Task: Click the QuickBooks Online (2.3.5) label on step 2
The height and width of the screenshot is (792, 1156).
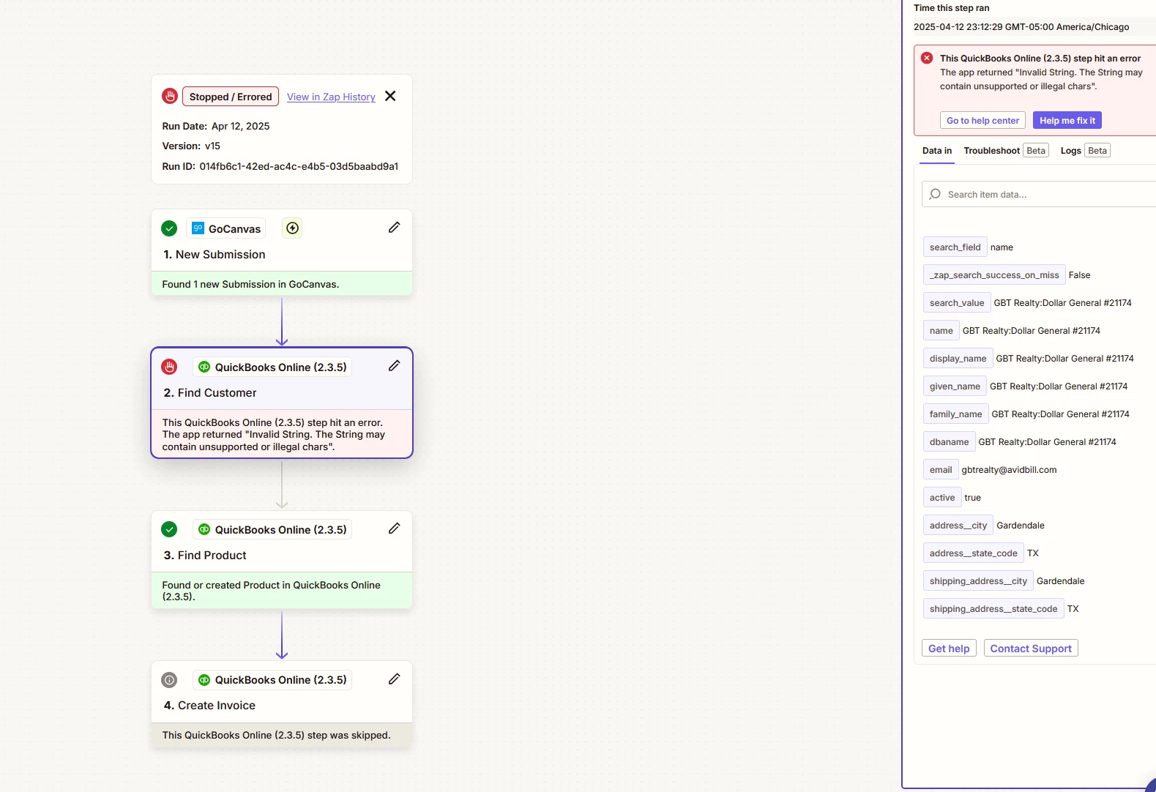Action: click(280, 367)
